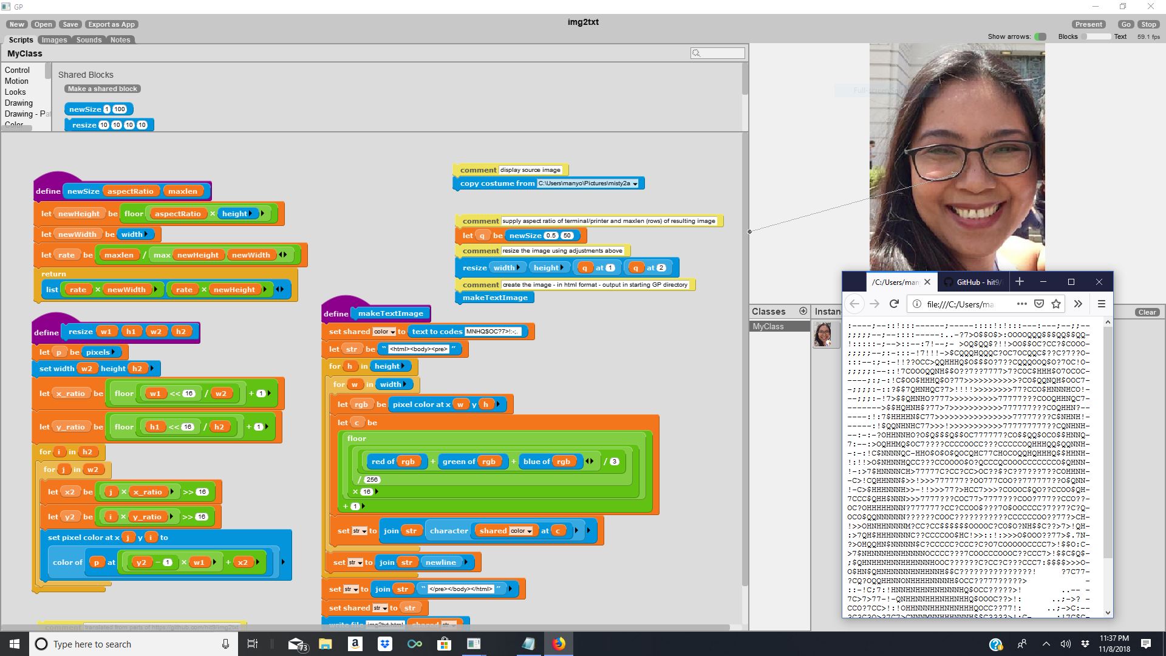Open Task View on taskbar

[x=253, y=644]
